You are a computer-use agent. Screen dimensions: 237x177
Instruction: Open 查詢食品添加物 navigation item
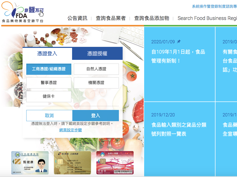[x=152, y=18]
